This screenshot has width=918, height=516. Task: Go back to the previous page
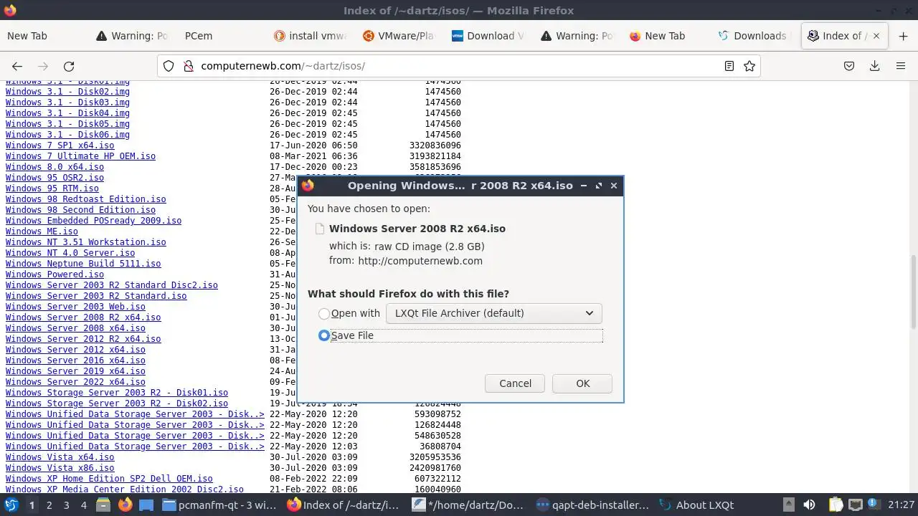[x=17, y=66]
